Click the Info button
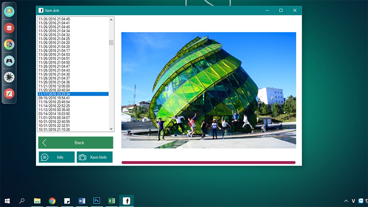 point(57,157)
